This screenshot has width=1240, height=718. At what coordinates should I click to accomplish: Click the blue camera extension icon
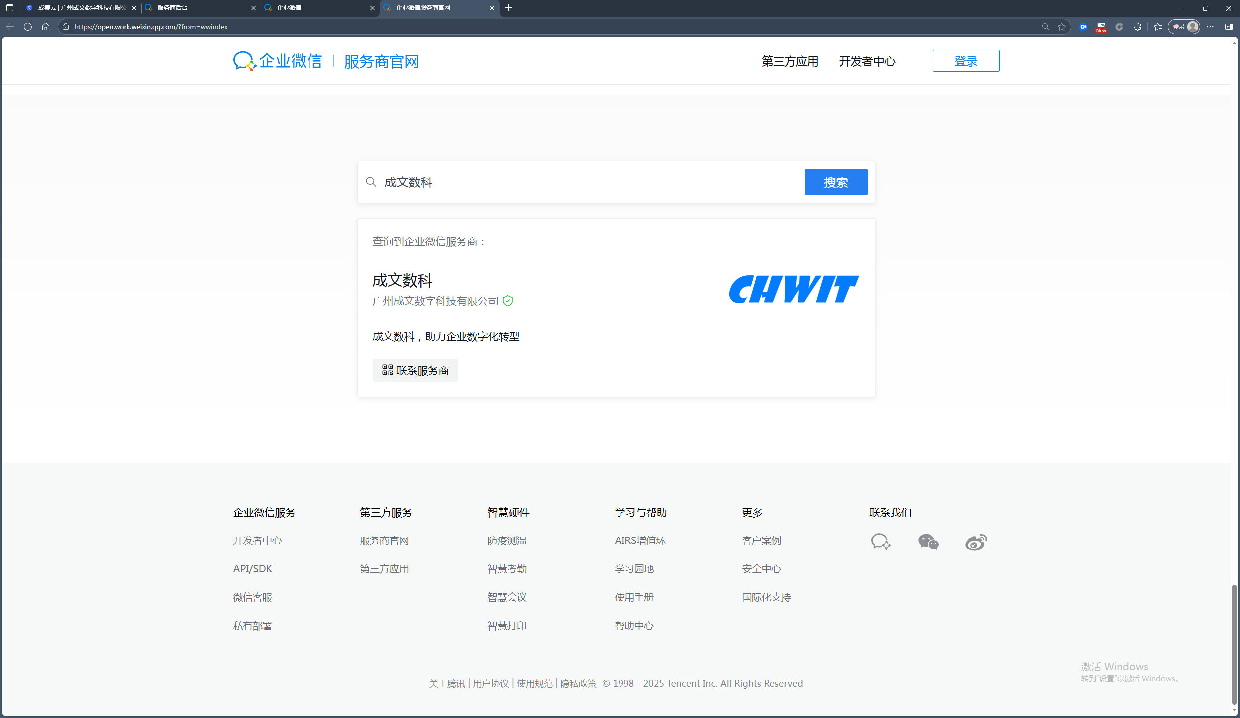tap(1083, 27)
